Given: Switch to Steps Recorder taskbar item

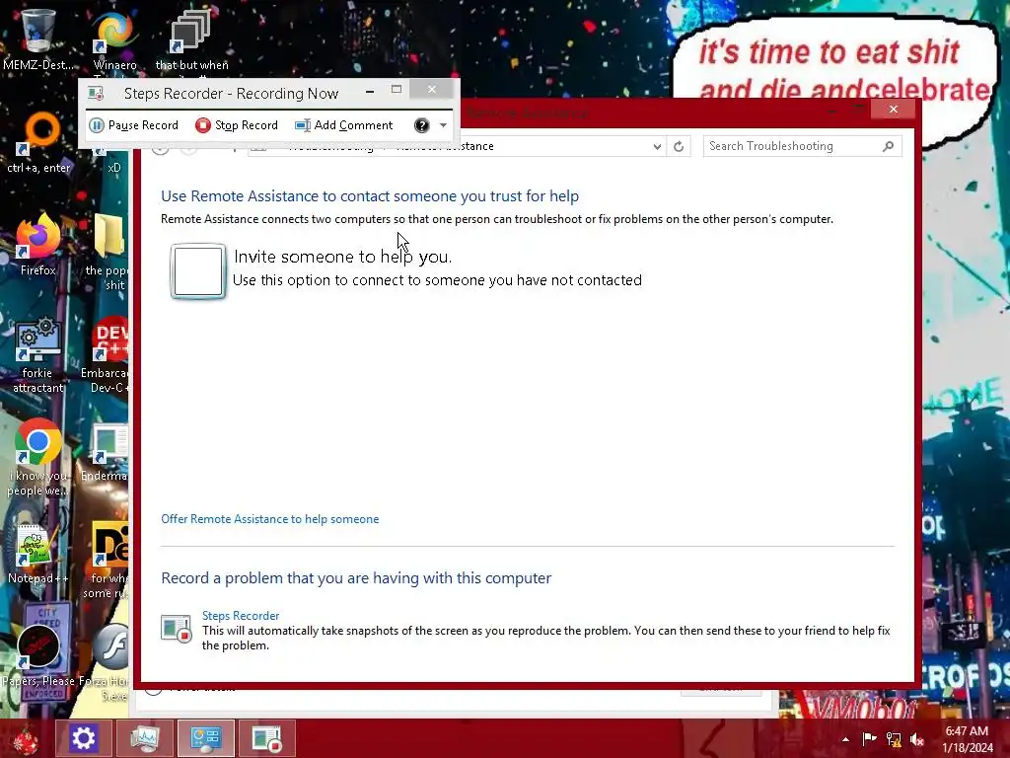Looking at the screenshot, I should tap(267, 738).
